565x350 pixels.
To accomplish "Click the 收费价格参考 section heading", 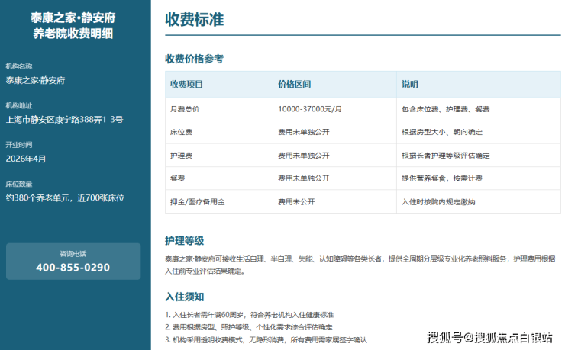I will click(194, 59).
